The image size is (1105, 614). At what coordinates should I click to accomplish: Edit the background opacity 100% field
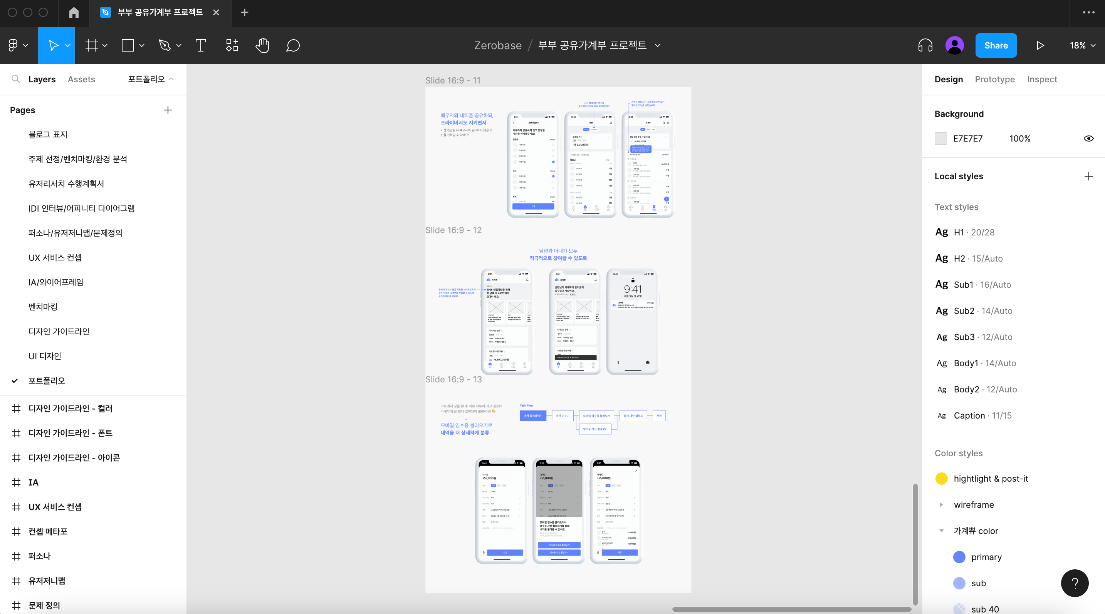[1019, 139]
